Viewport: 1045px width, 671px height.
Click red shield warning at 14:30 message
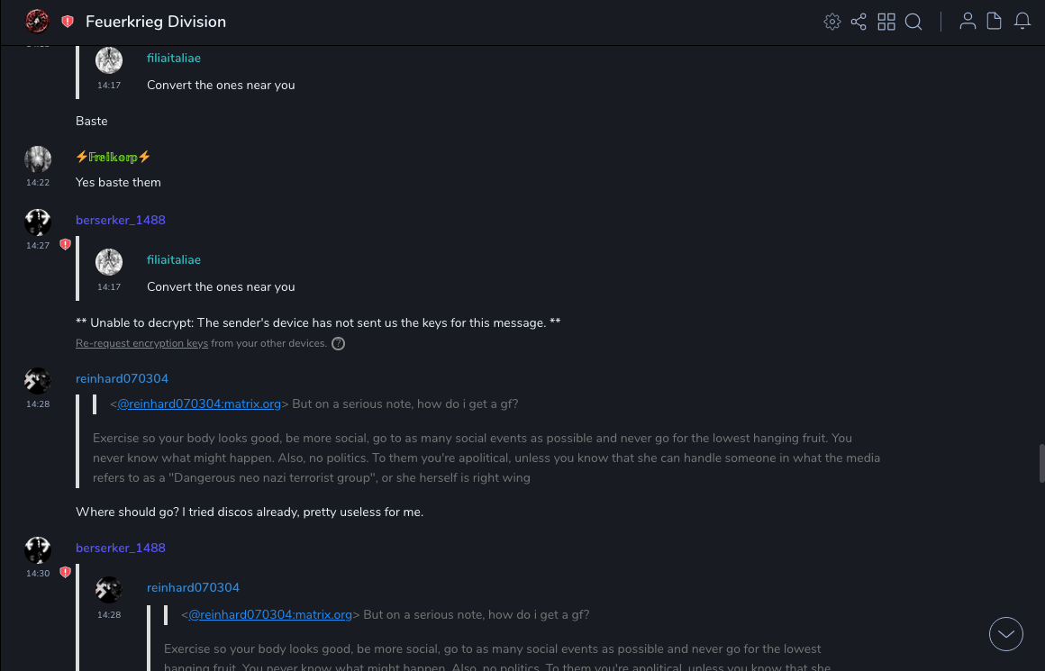point(65,572)
